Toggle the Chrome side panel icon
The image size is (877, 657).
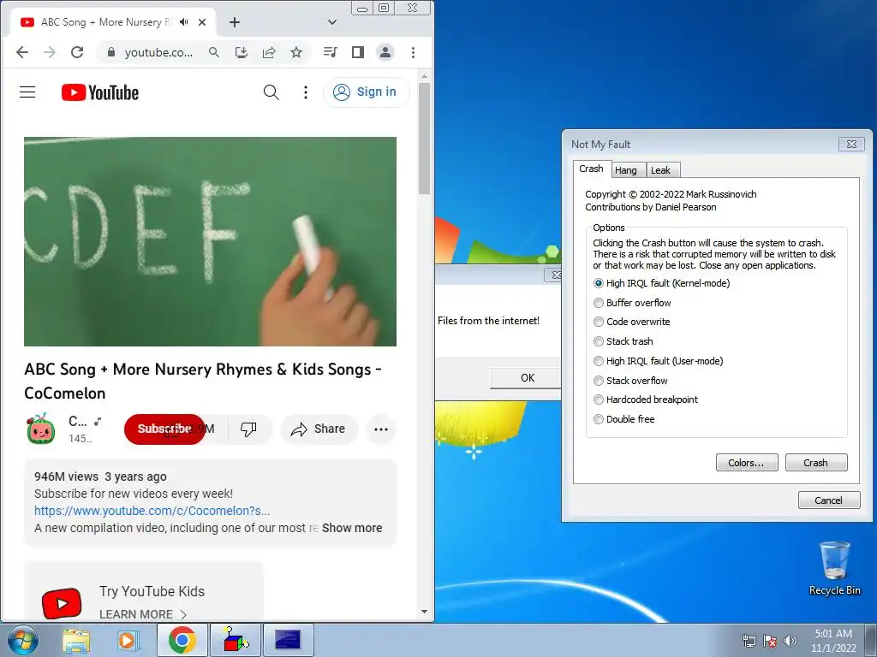coord(358,52)
